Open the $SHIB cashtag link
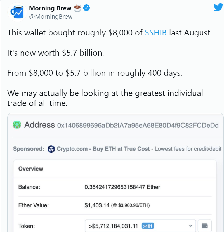Image resolution: width=224 pixels, height=232 pixels. click(x=156, y=33)
